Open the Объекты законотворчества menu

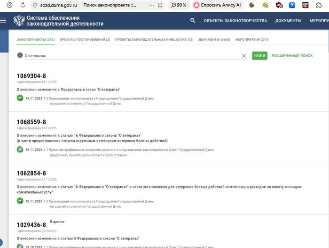[x=235, y=21]
